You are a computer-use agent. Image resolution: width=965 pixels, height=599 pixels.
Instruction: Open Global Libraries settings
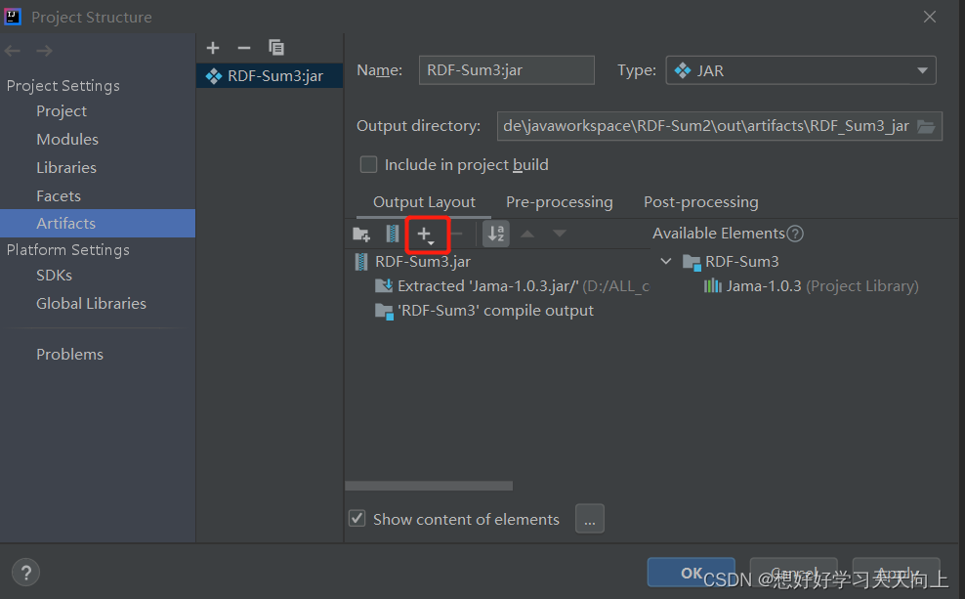(x=91, y=304)
